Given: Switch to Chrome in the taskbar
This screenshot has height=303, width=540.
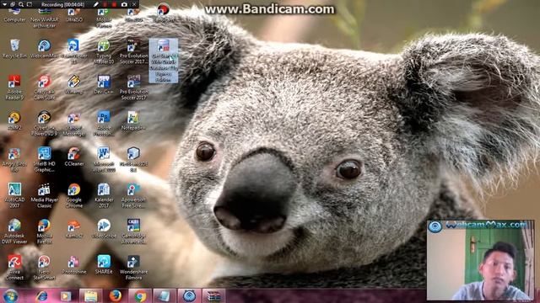Looking at the screenshot, I should click(140, 295).
